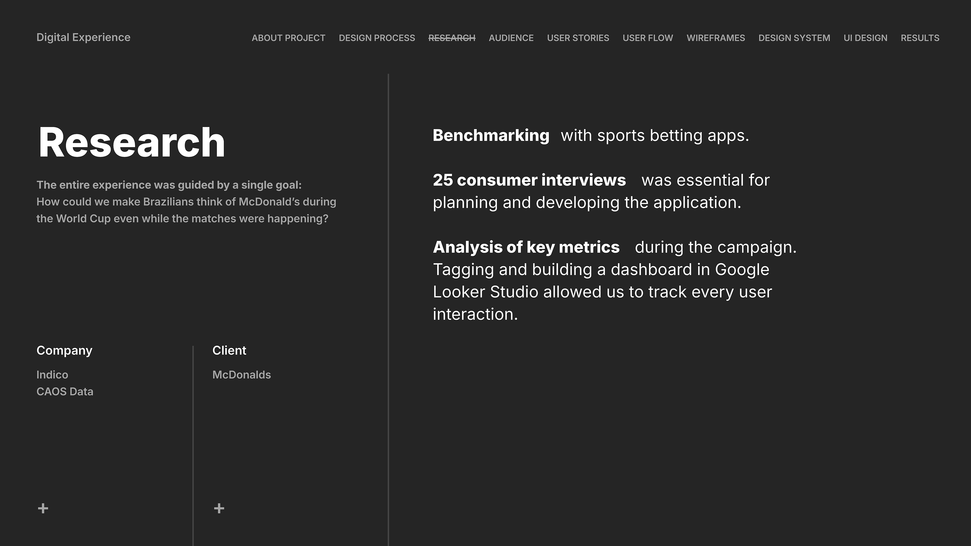
Task: Click the Research main heading
Action: click(x=131, y=142)
